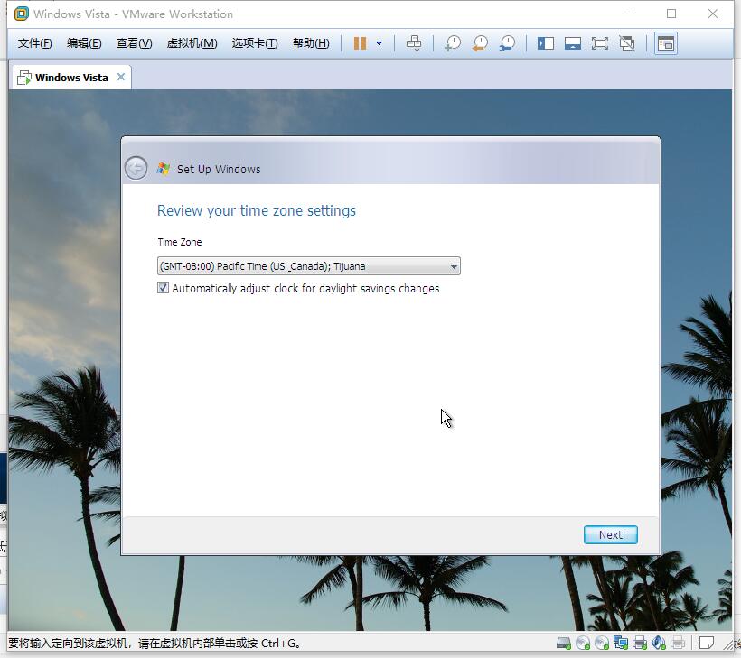The image size is (741, 658).
Task: Open the 文件(F) menu
Action: 34,43
